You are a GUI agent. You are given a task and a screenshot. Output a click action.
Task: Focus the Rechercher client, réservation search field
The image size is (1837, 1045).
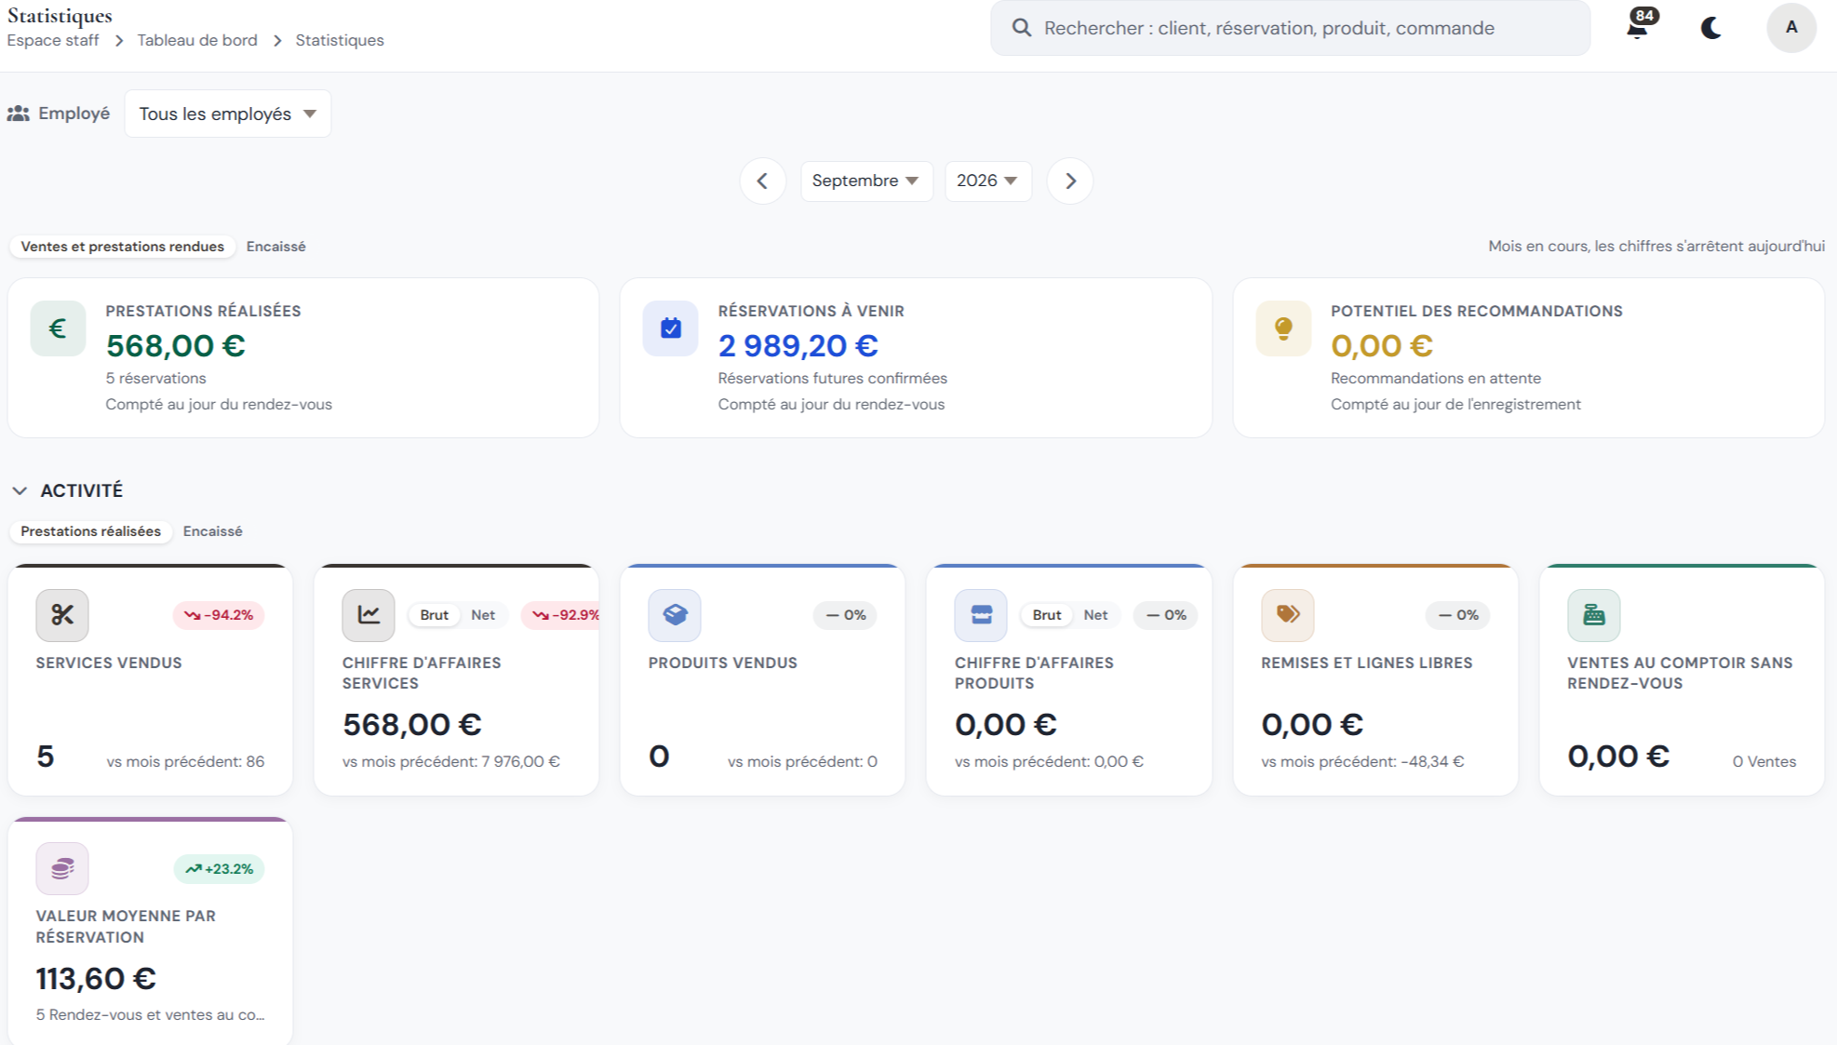coord(1290,28)
